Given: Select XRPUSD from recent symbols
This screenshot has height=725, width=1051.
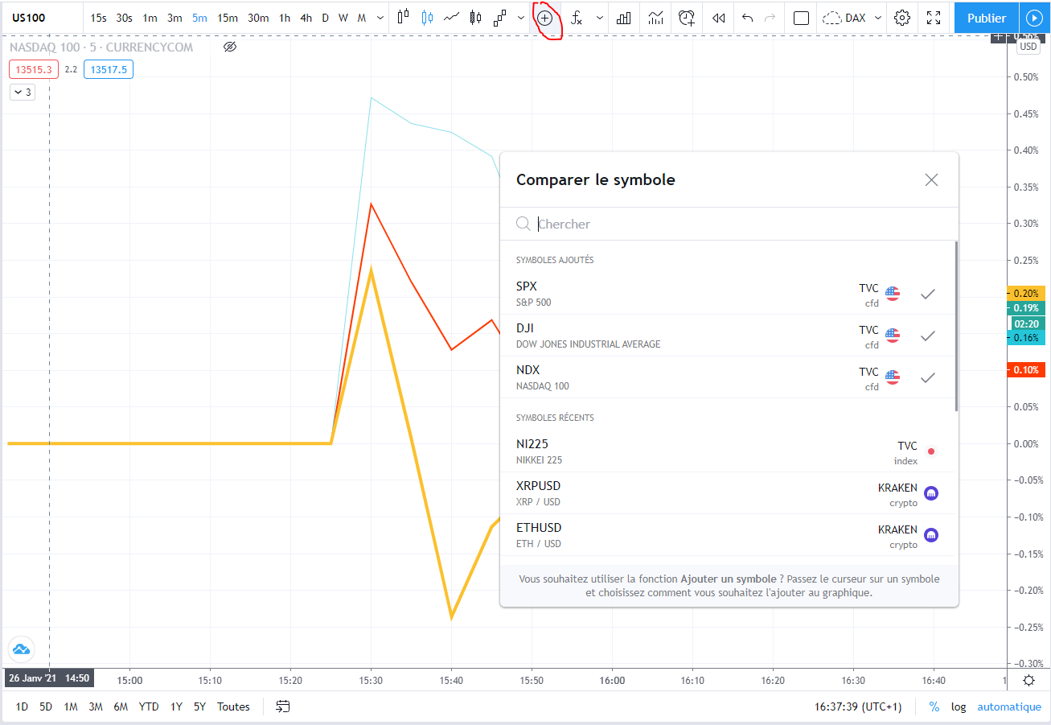Looking at the screenshot, I should (729, 493).
